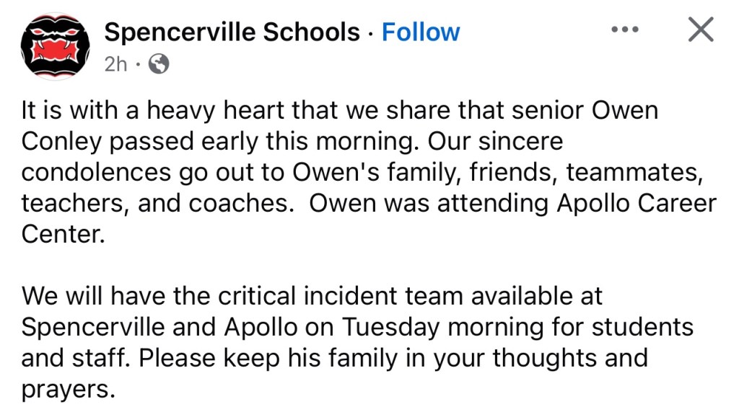The image size is (739, 417).
Task: Click the word "Center." ending the first paragraph
Action: pos(64,235)
